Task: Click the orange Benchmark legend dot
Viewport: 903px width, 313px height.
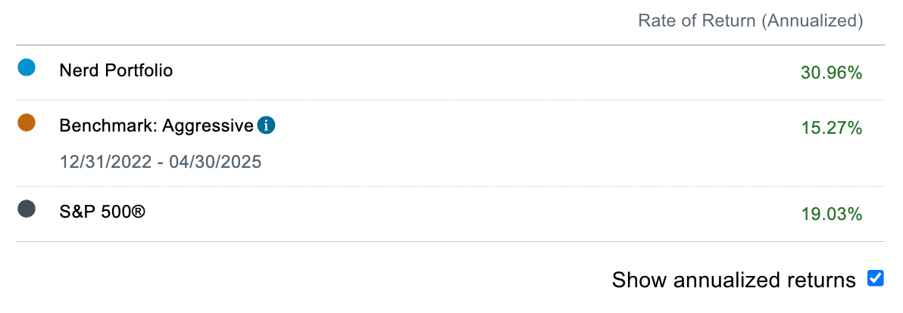Action: pos(27,123)
